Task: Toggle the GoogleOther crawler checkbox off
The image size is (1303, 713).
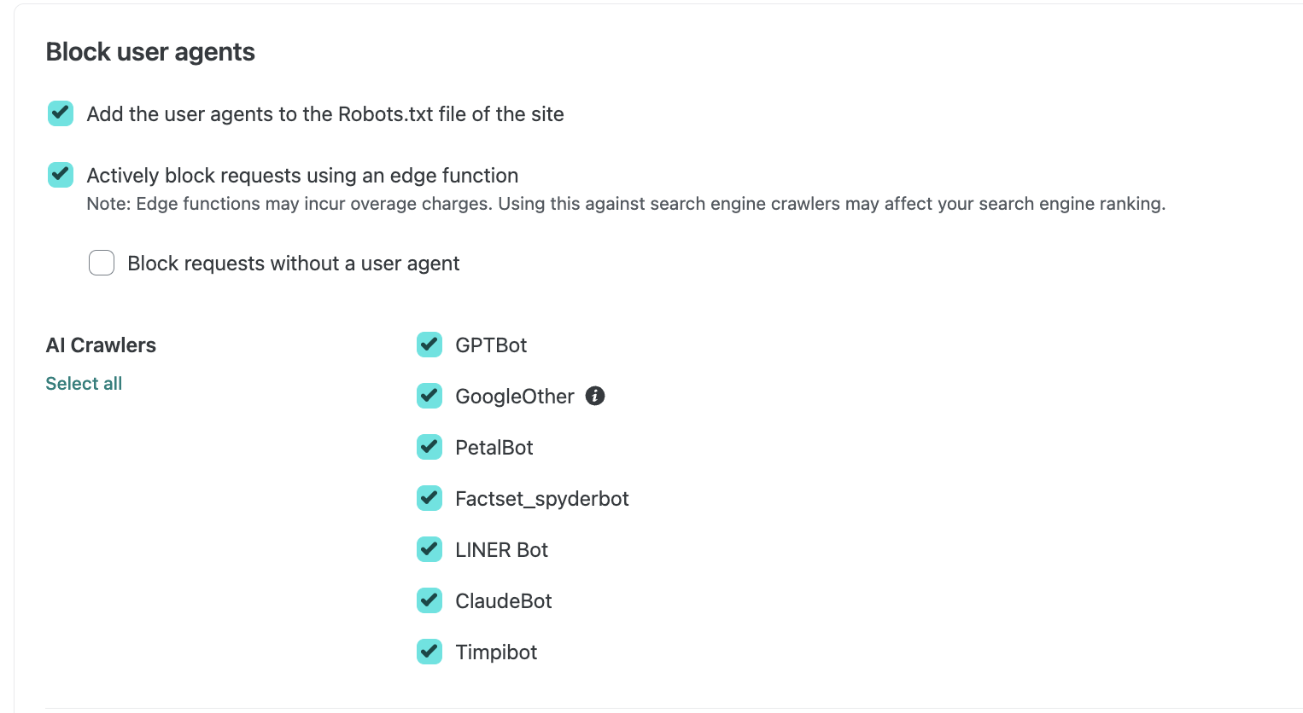Action: [429, 396]
